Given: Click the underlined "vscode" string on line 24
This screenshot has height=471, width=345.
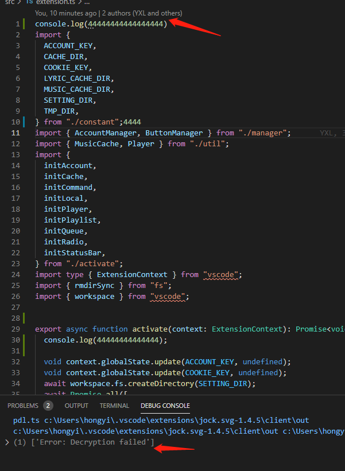Looking at the screenshot, I should pyautogui.click(x=220, y=275).
